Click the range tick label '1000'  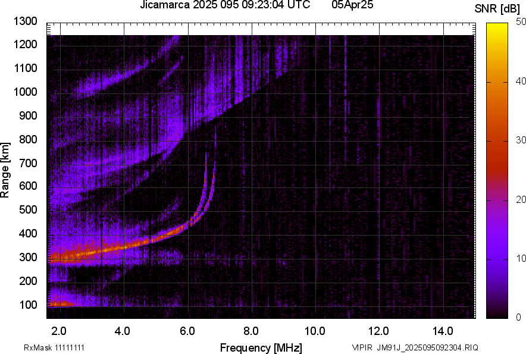tap(26, 92)
